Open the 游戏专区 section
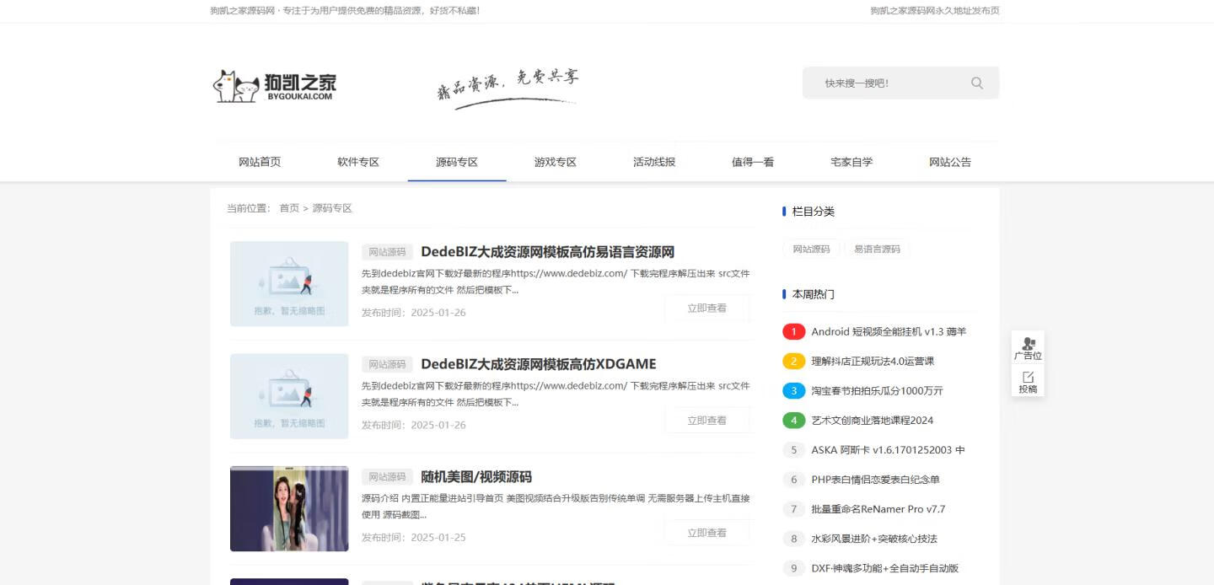 click(555, 162)
